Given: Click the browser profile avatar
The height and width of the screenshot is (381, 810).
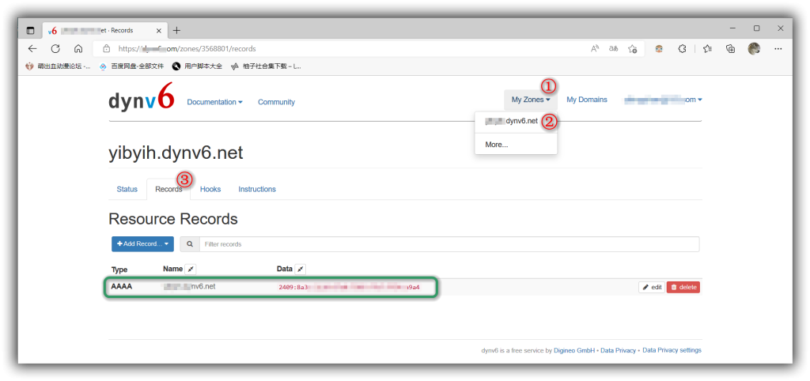Looking at the screenshot, I should pyautogui.click(x=754, y=48).
